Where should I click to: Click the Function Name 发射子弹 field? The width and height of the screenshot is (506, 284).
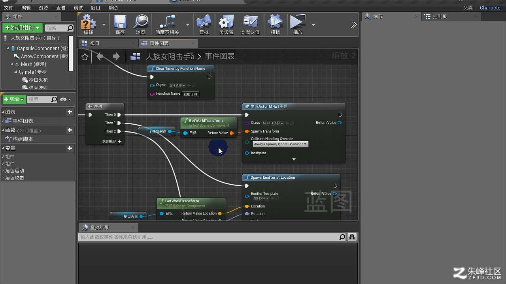[x=191, y=94]
